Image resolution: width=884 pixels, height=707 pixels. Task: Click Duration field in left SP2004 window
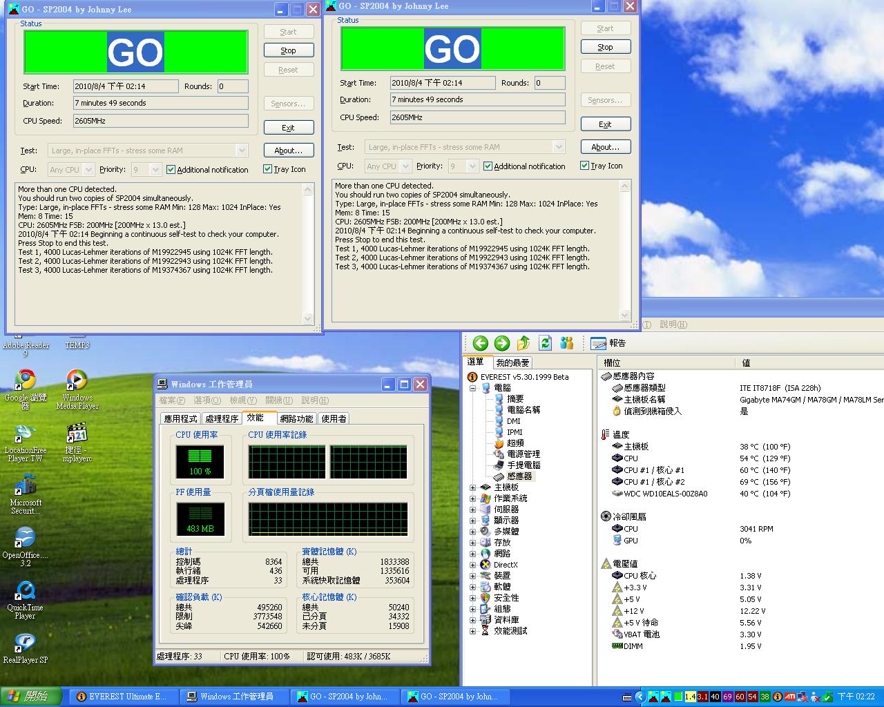coord(161,103)
